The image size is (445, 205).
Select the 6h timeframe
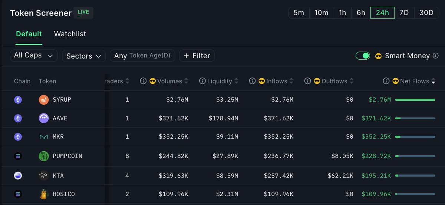(x=361, y=13)
